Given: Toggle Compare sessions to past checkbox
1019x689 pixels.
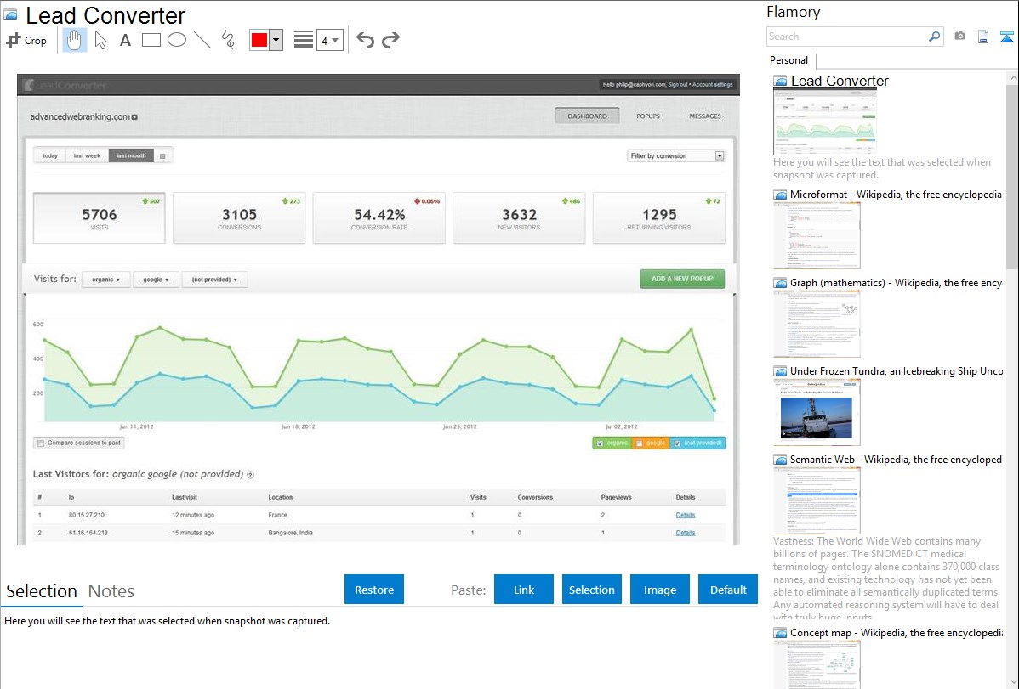Looking at the screenshot, I should coord(40,443).
